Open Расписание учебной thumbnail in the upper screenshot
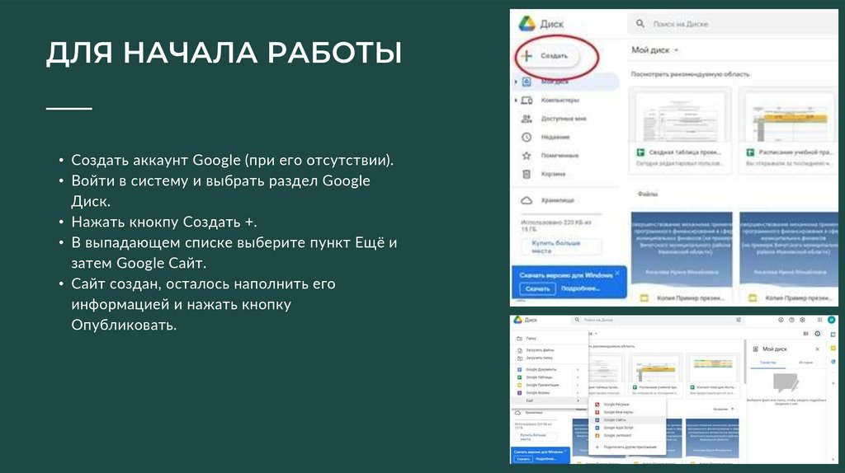Image resolution: width=845 pixels, height=473 pixels. coord(789,131)
